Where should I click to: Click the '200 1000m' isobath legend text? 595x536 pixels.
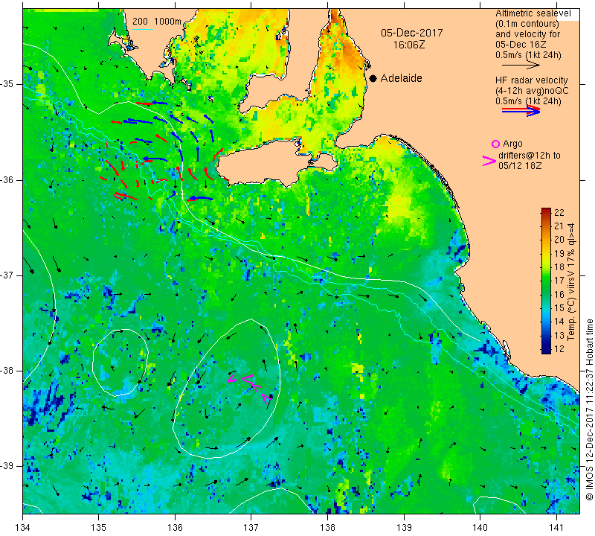coord(157,22)
